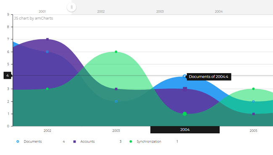Click the 2003 label in the top scrollbar
Image resolution: width=273 pixels, height=155 pixels.
(x=160, y=11)
